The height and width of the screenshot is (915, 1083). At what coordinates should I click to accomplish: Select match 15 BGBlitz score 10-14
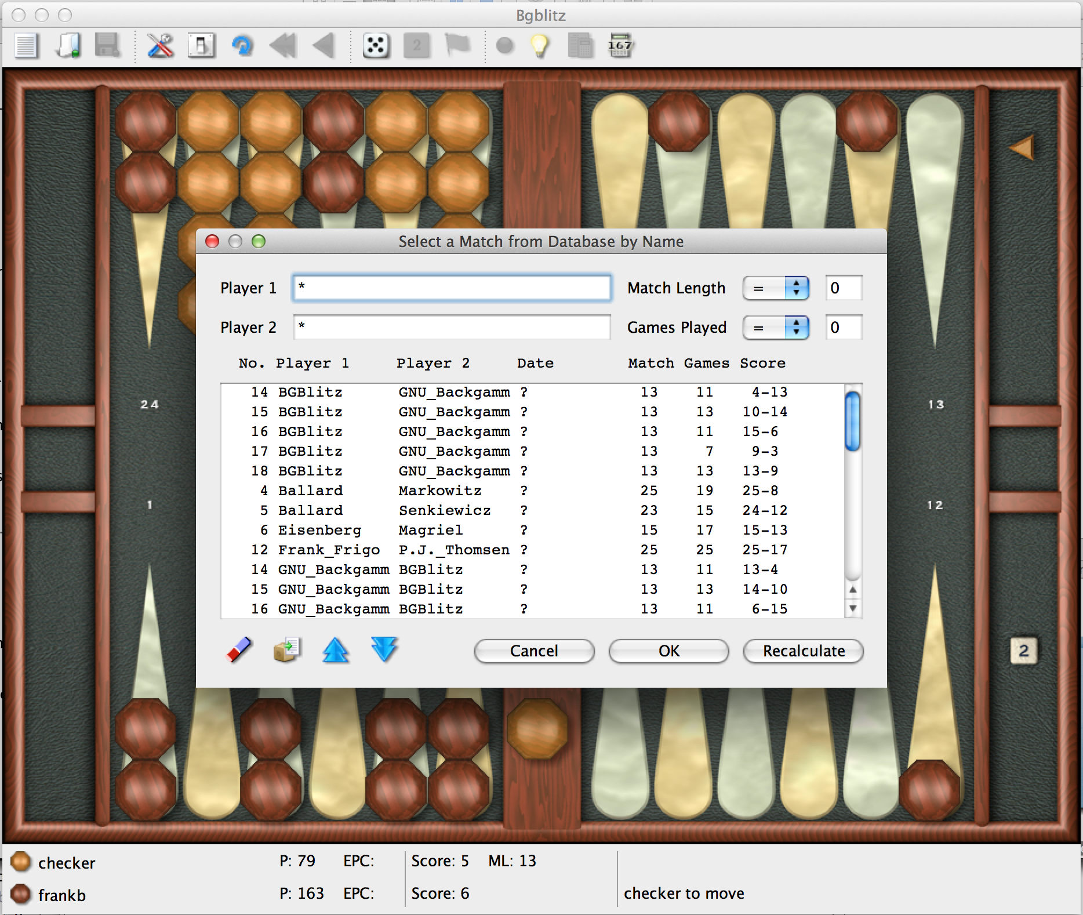(533, 412)
